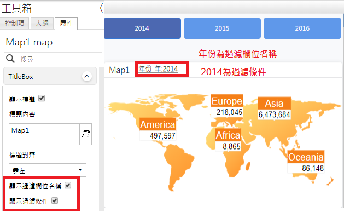Image resolution: width=344 pixels, height=212 pixels.
Task: Click the 年份 年:2014 filter link
Action: (158, 69)
